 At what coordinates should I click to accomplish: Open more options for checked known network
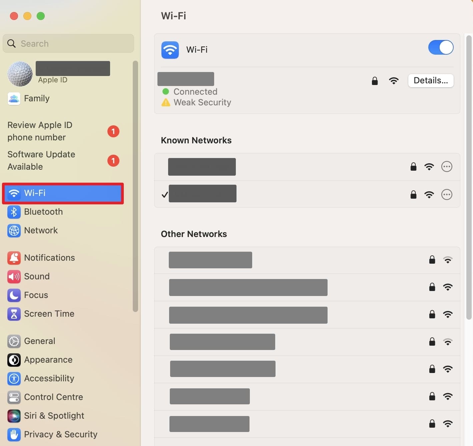pos(447,194)
